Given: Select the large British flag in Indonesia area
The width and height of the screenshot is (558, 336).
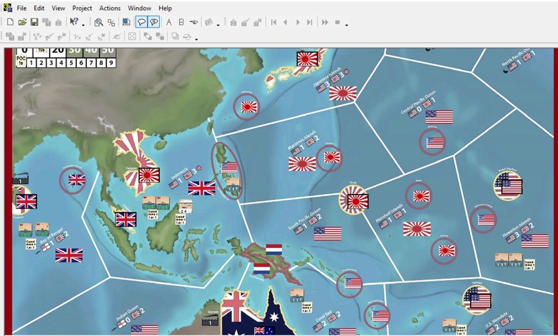Looking at the screenshot, I should coord(202,188).
